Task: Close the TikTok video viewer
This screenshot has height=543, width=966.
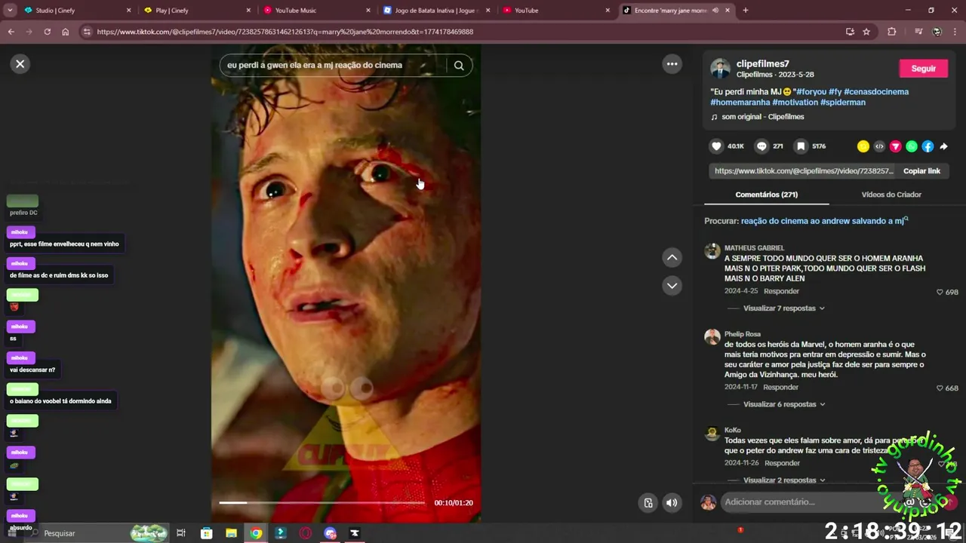Action: coord(20,64)
